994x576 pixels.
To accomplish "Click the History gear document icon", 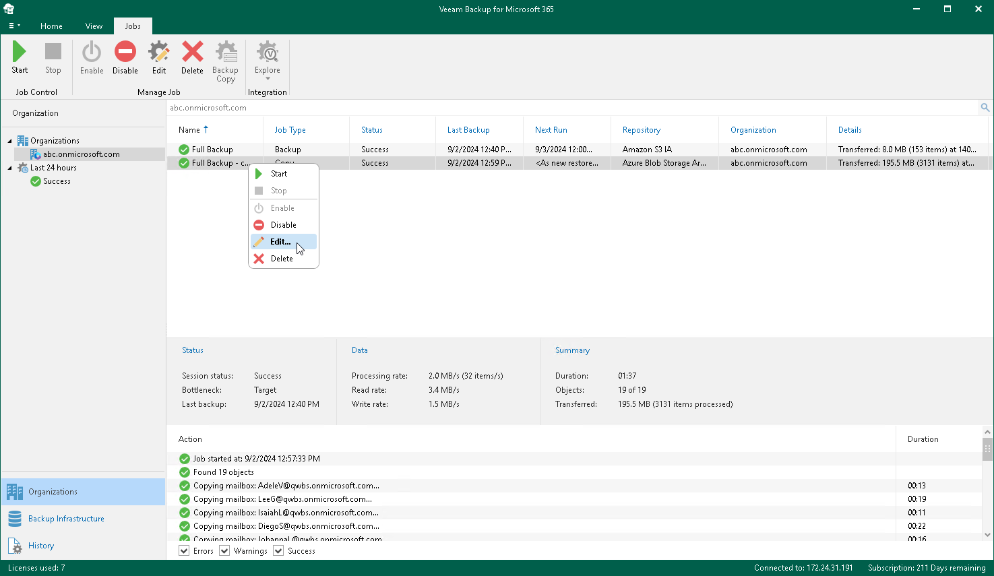I will (x=15, y=546).
